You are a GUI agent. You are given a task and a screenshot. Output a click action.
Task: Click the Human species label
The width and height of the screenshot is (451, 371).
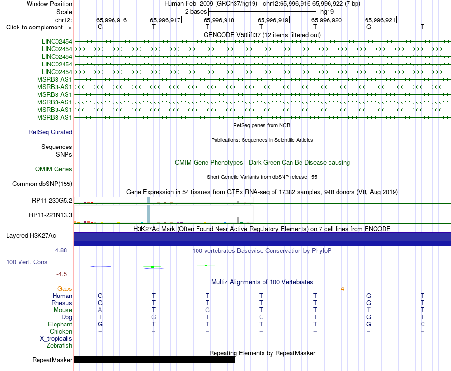(x=62, y=296)
